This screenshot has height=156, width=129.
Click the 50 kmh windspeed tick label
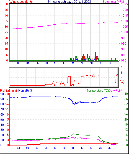click(6, 4)
